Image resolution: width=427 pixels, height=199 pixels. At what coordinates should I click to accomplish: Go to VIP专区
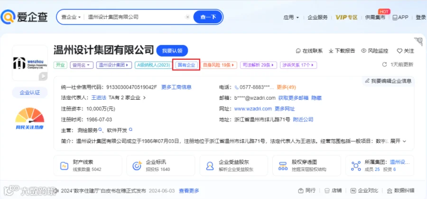[x=346, y=17]
